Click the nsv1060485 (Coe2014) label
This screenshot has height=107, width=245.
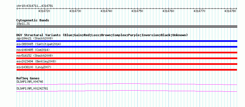pyautogui.click(x=33, y=50)
